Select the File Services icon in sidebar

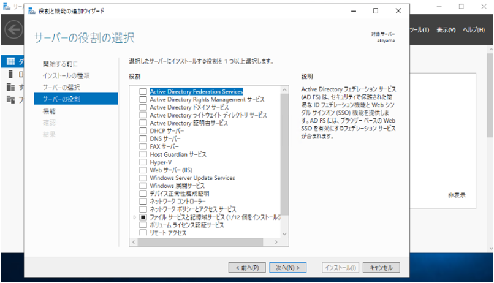pos(10,100)
